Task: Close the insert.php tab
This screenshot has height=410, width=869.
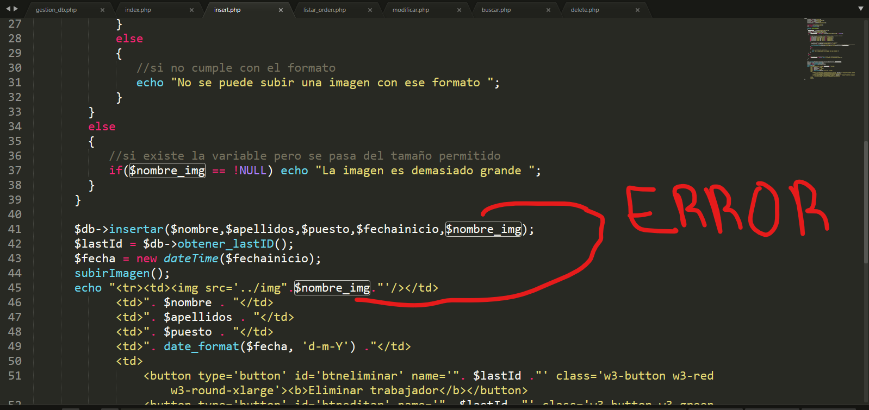Action: tap(281, 10)
